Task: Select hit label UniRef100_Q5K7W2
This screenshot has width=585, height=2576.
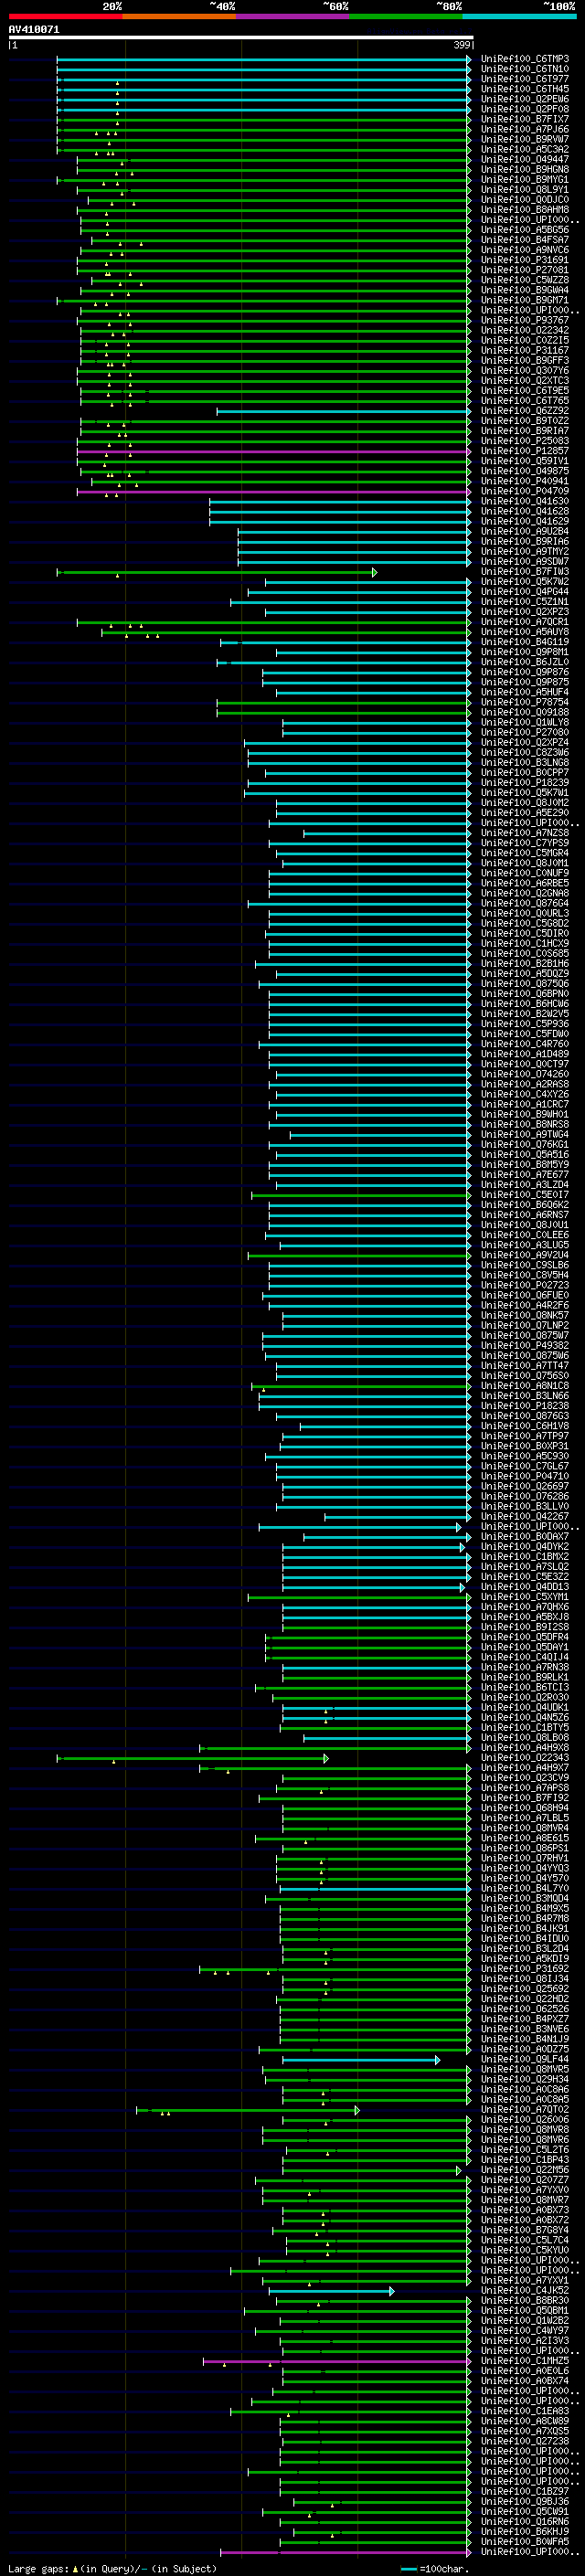Action: point(525,582)
